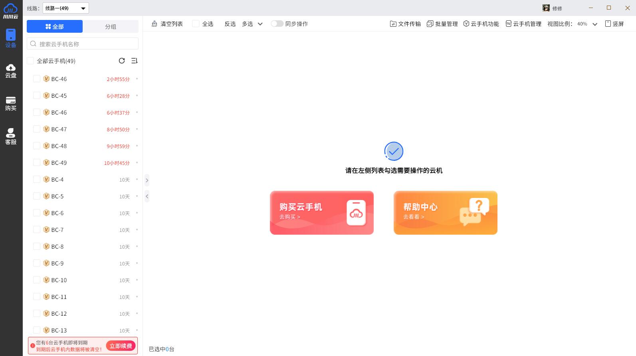
Task: Click the 购买云手机 banner card
Action: [x=322, y=213]
